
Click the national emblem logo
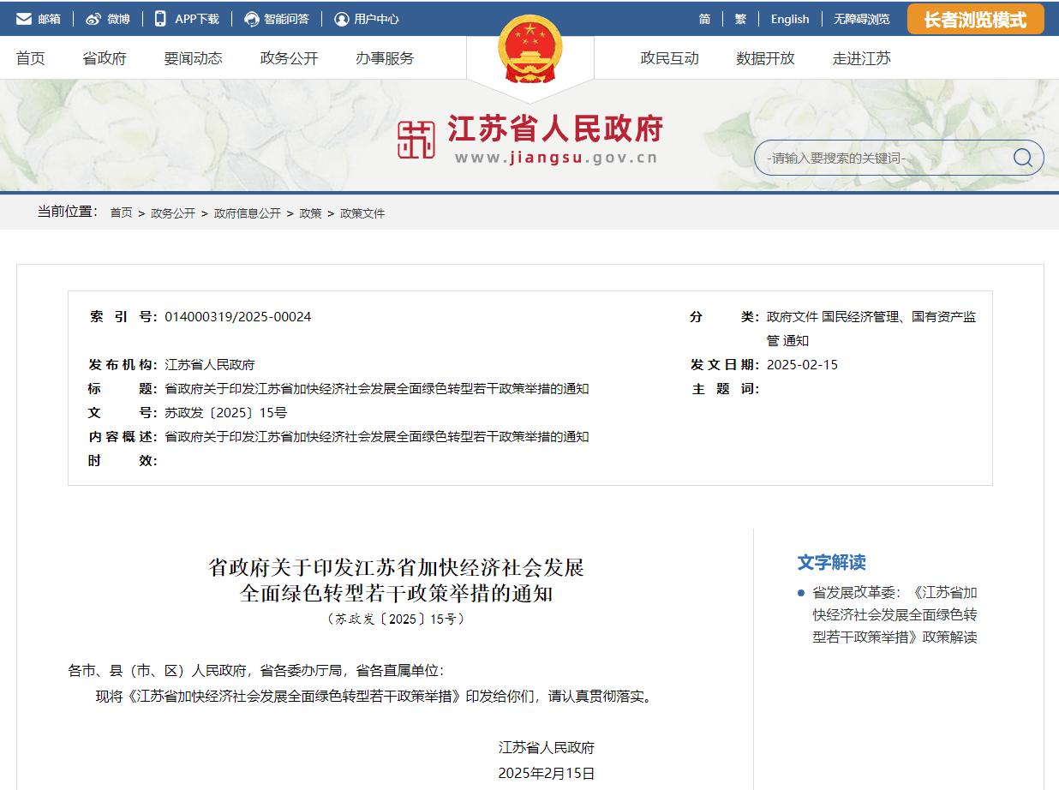tap(529, 53)
